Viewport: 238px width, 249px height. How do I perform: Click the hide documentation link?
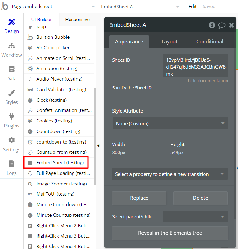pos(208,80)
